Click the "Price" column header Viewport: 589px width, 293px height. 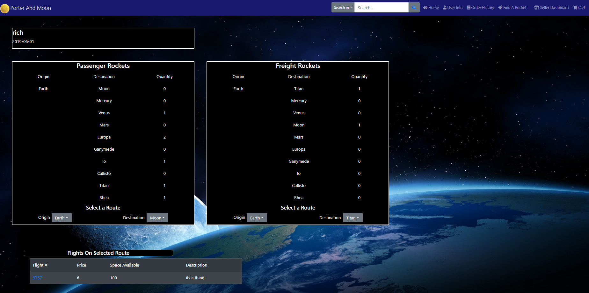81,265
